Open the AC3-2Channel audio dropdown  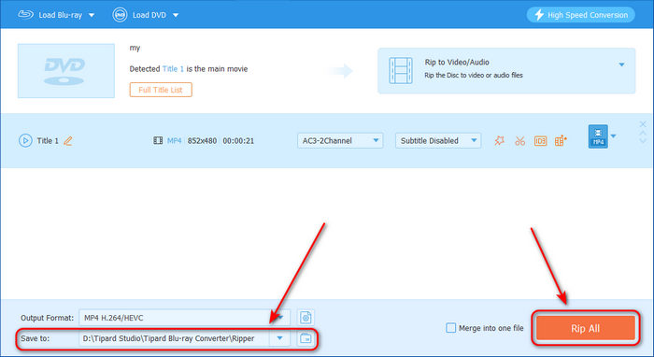(x=340, y=140)
